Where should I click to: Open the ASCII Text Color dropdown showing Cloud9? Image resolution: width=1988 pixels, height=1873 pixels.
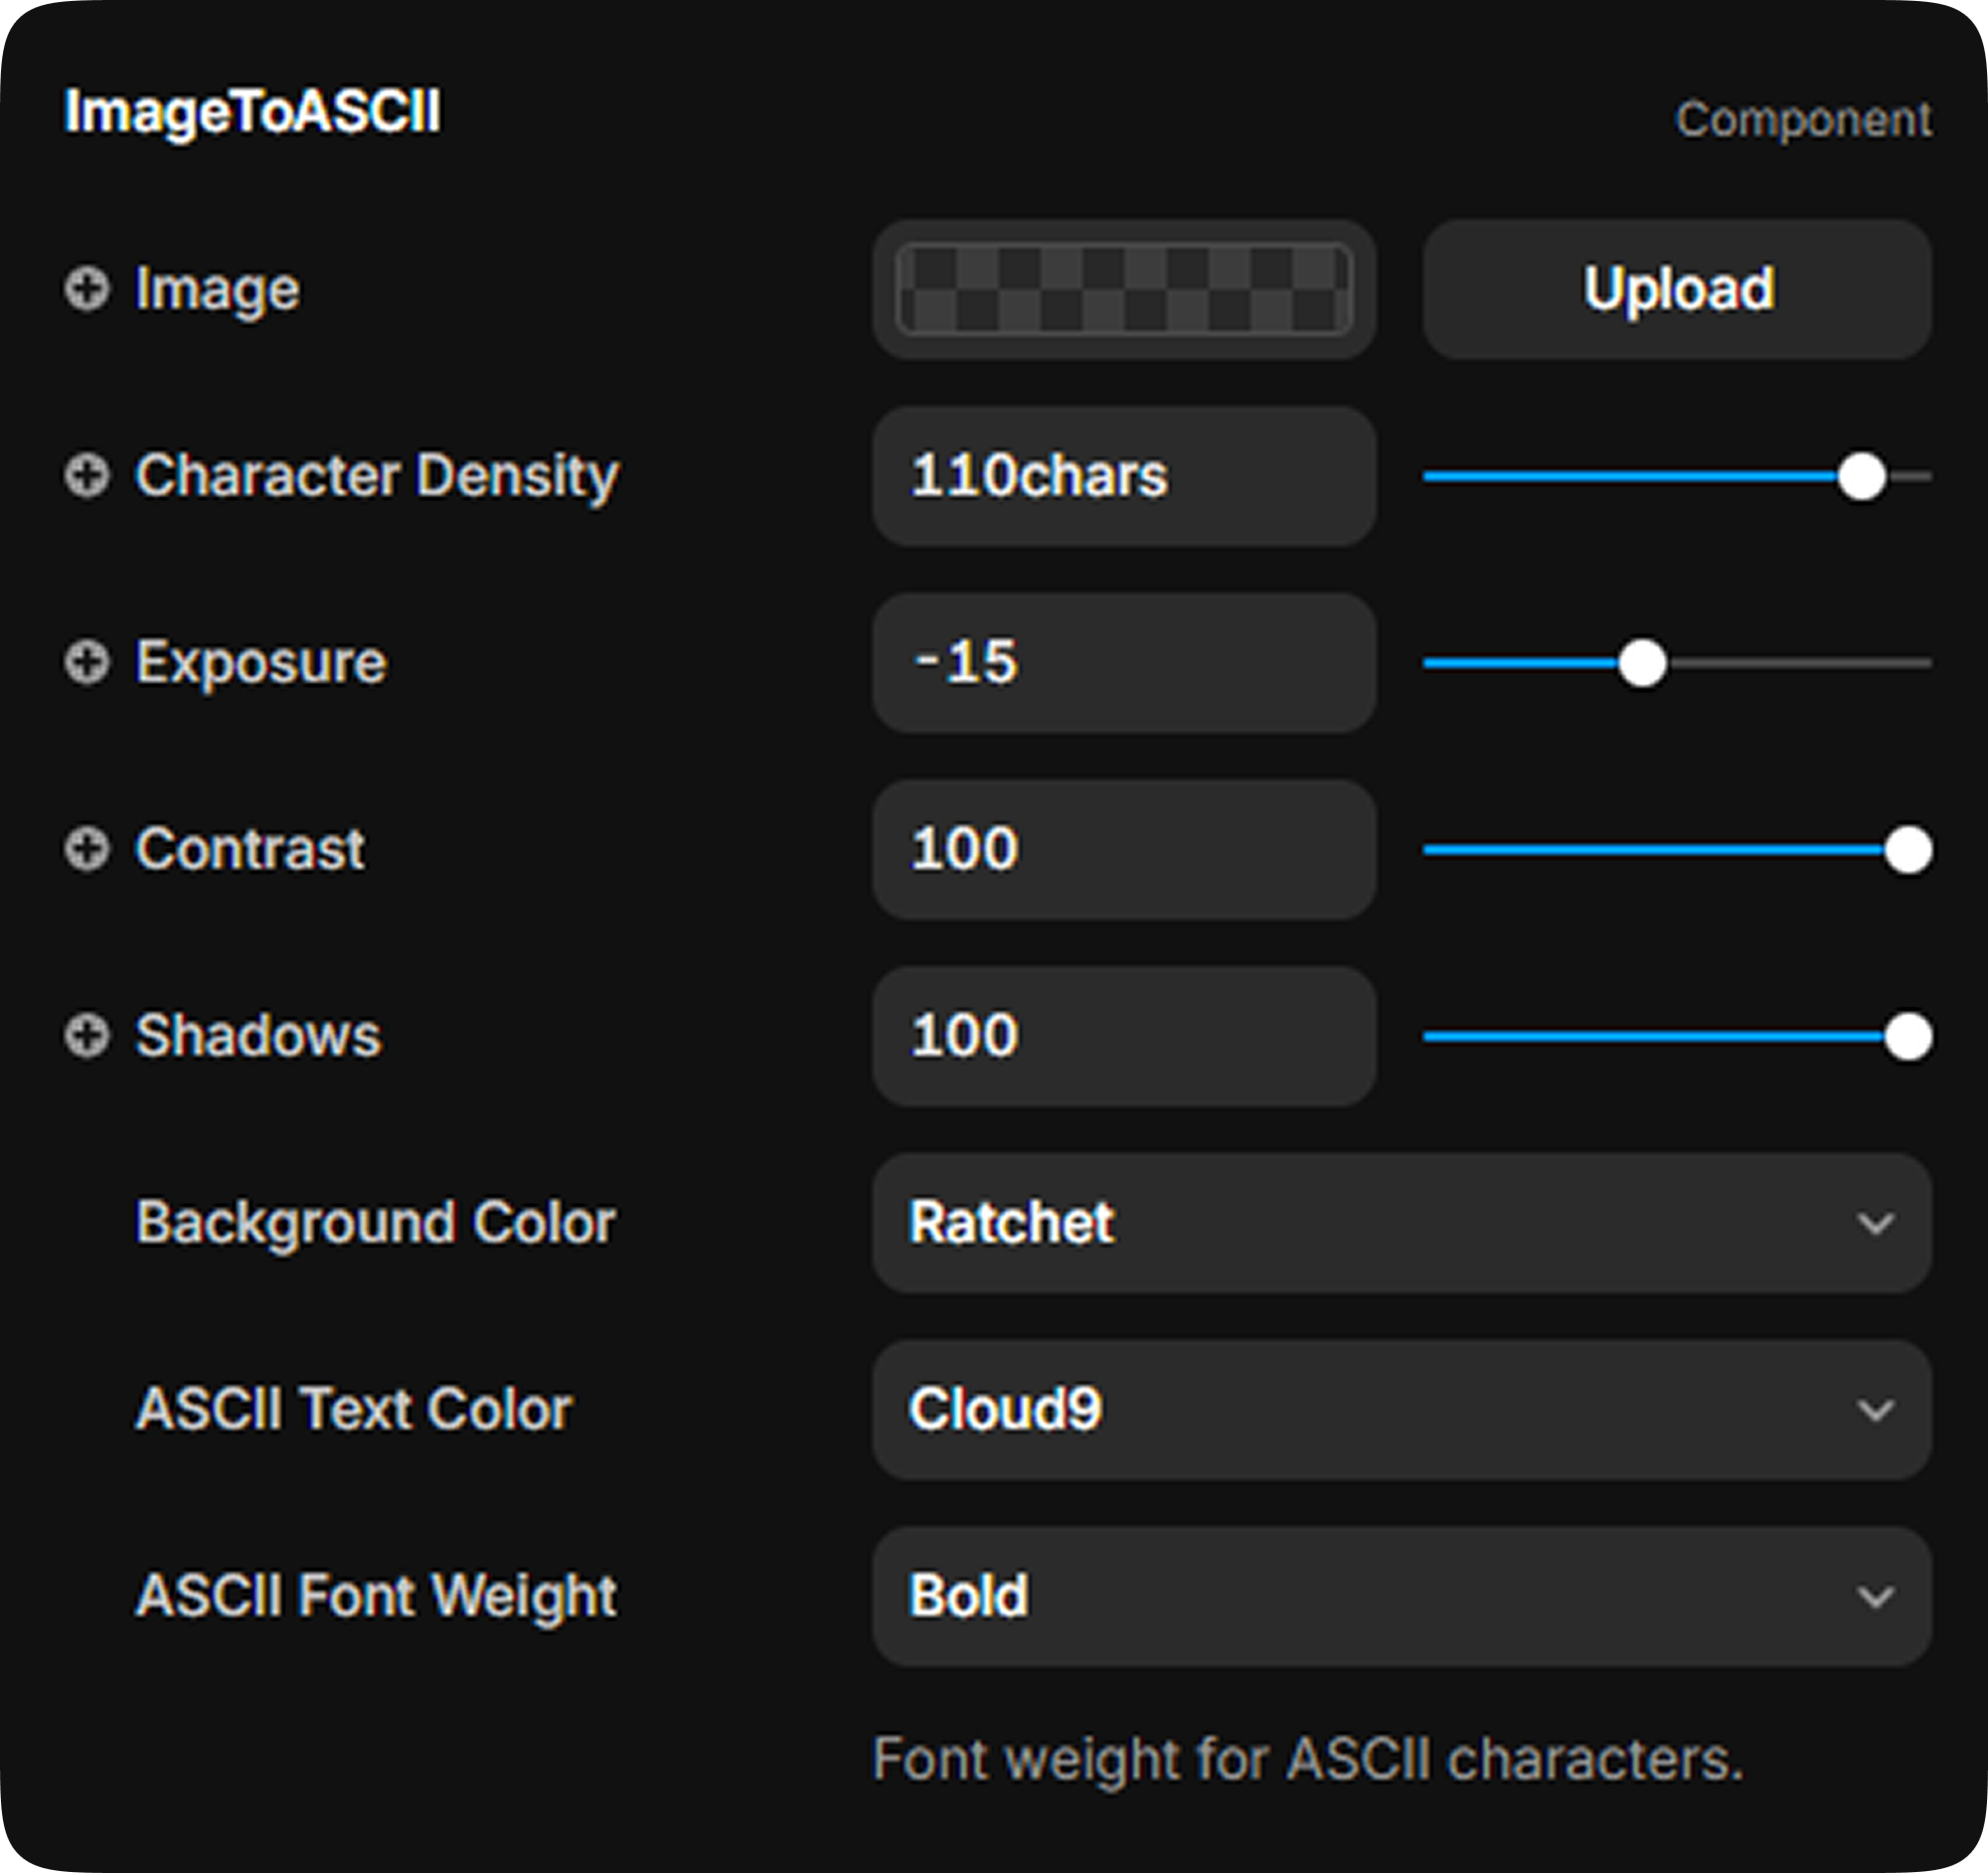click(1401, 1410)
